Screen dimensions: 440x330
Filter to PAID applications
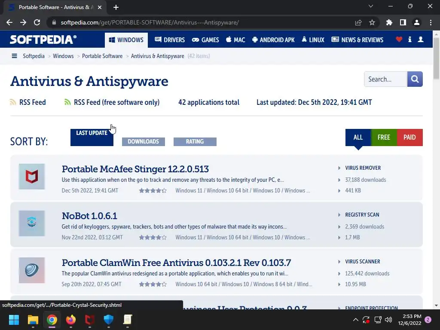409,137
